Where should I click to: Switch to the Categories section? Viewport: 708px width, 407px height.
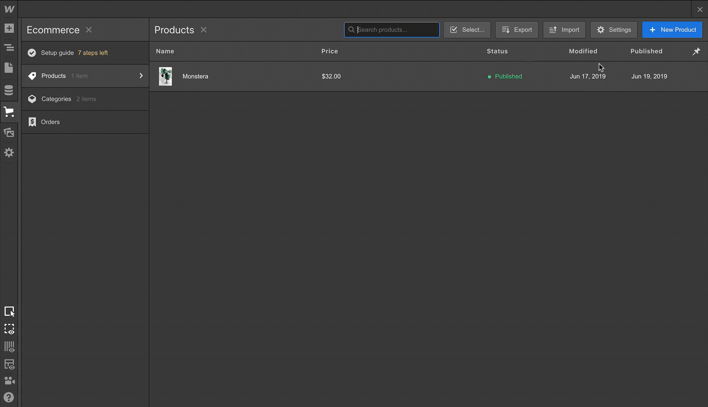point(56,98)
